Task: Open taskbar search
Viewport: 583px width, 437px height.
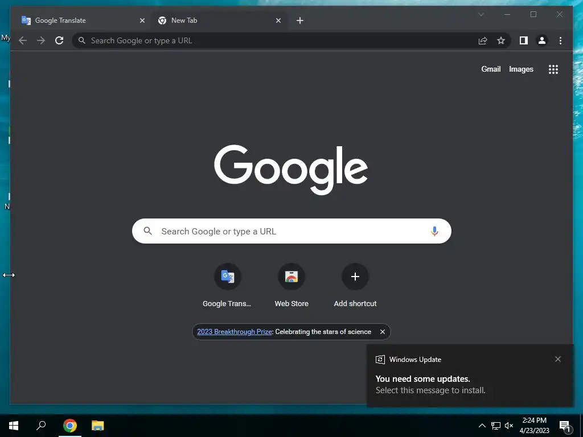Action: 41,426
